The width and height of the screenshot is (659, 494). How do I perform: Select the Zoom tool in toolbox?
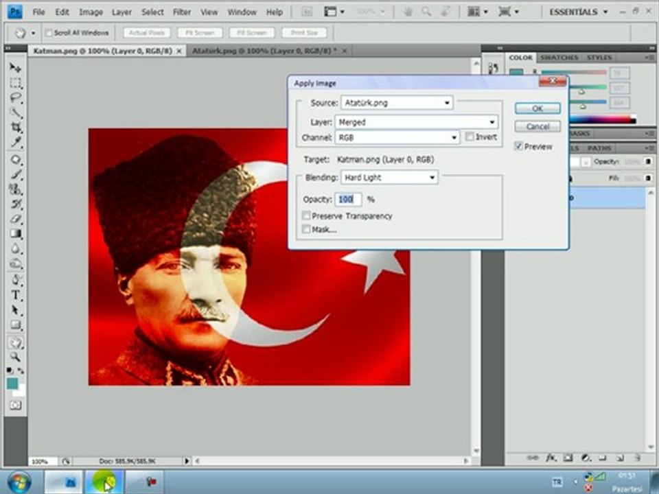[x=15, y=357]
